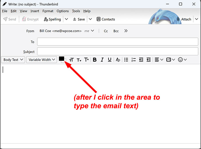Screen dimensions: 201x149
Task: Choose the black text color swatch
Action: [61, 59]
